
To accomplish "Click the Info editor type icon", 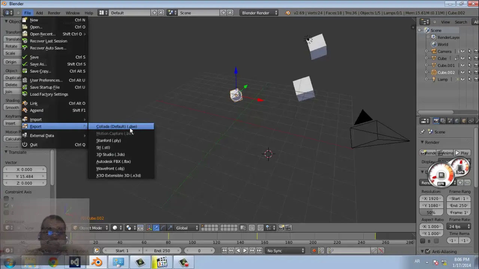I will 8,13.
